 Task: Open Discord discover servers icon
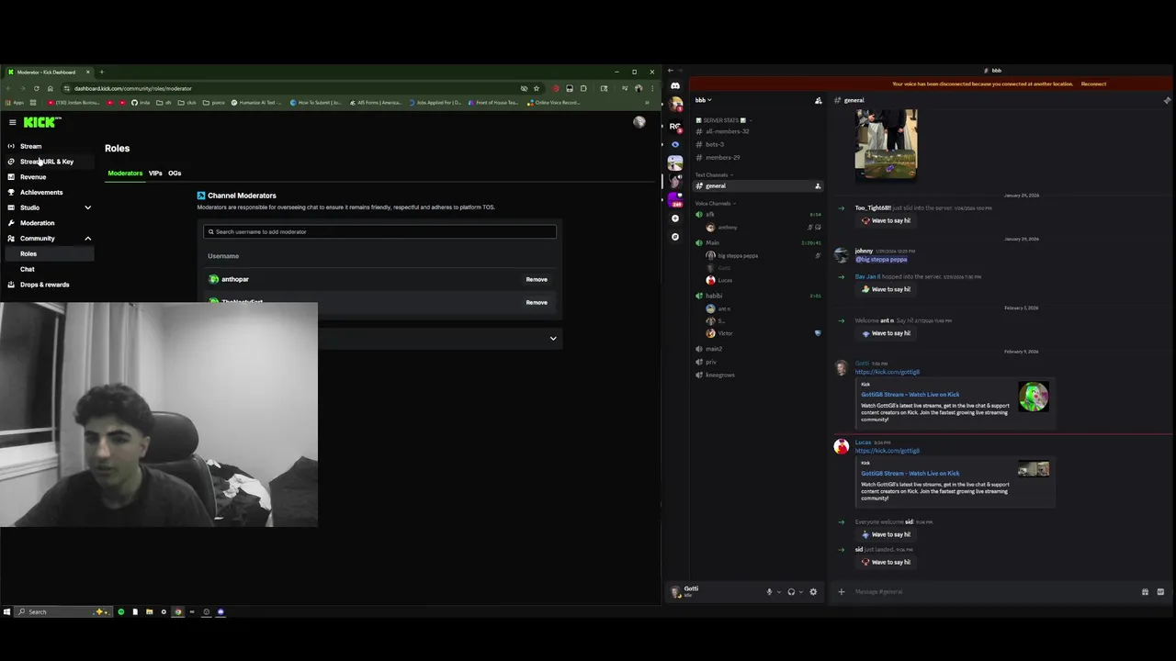point(675,237)
